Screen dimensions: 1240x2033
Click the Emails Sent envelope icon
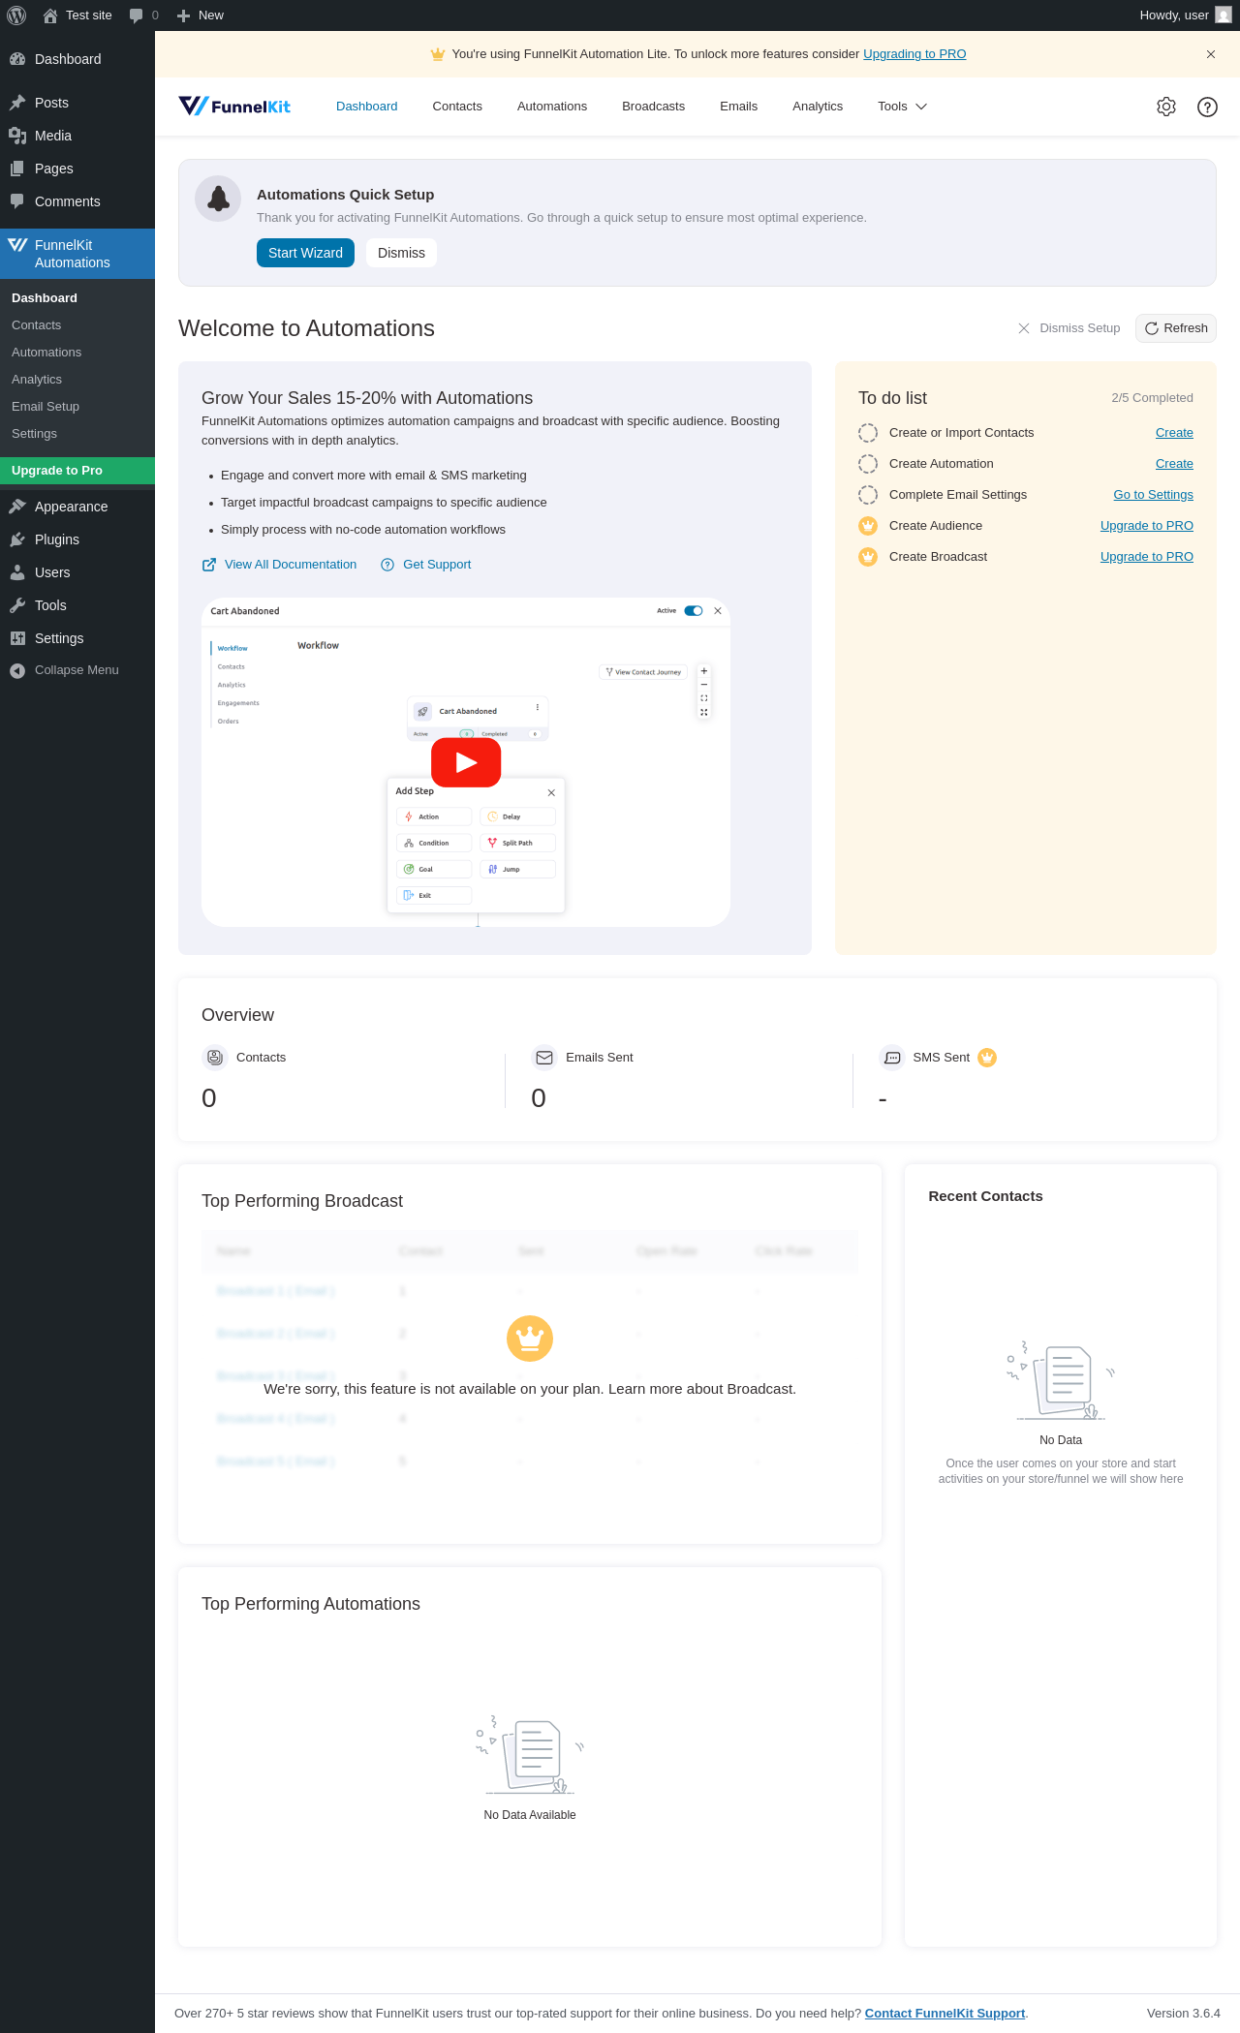(x=544, y=1058)
